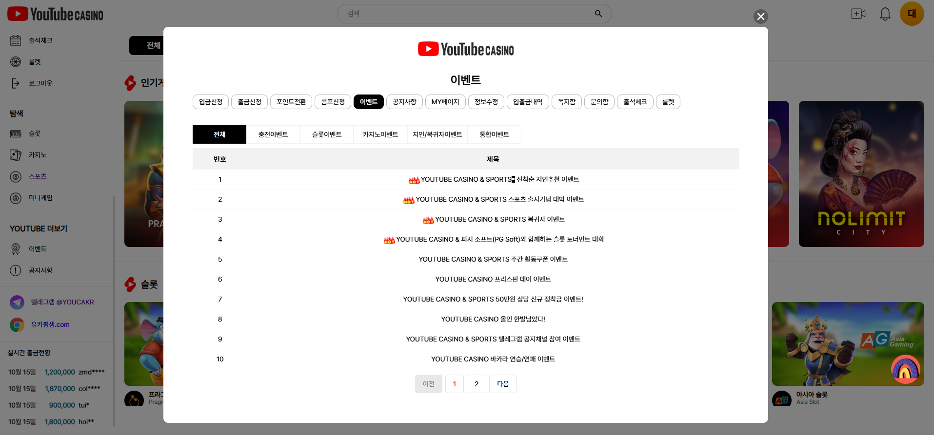934x435 pixels.
Task: Switch to the 전체 event tab
Action: click(x=219, y=134)
